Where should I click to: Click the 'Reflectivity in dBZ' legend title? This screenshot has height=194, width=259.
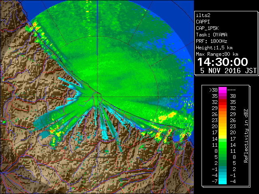pyautogui.click(x=246, y=136)
